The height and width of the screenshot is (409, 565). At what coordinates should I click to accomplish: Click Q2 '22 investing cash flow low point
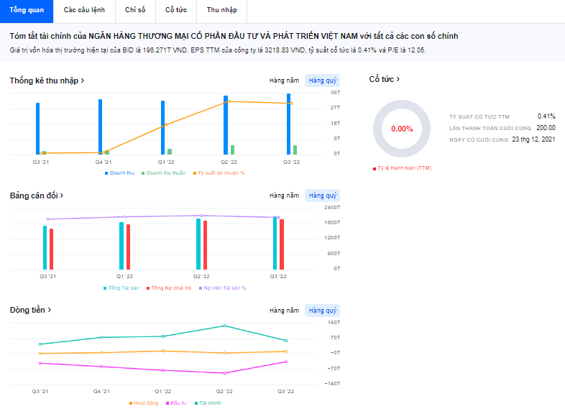click(x=224, y=373)
